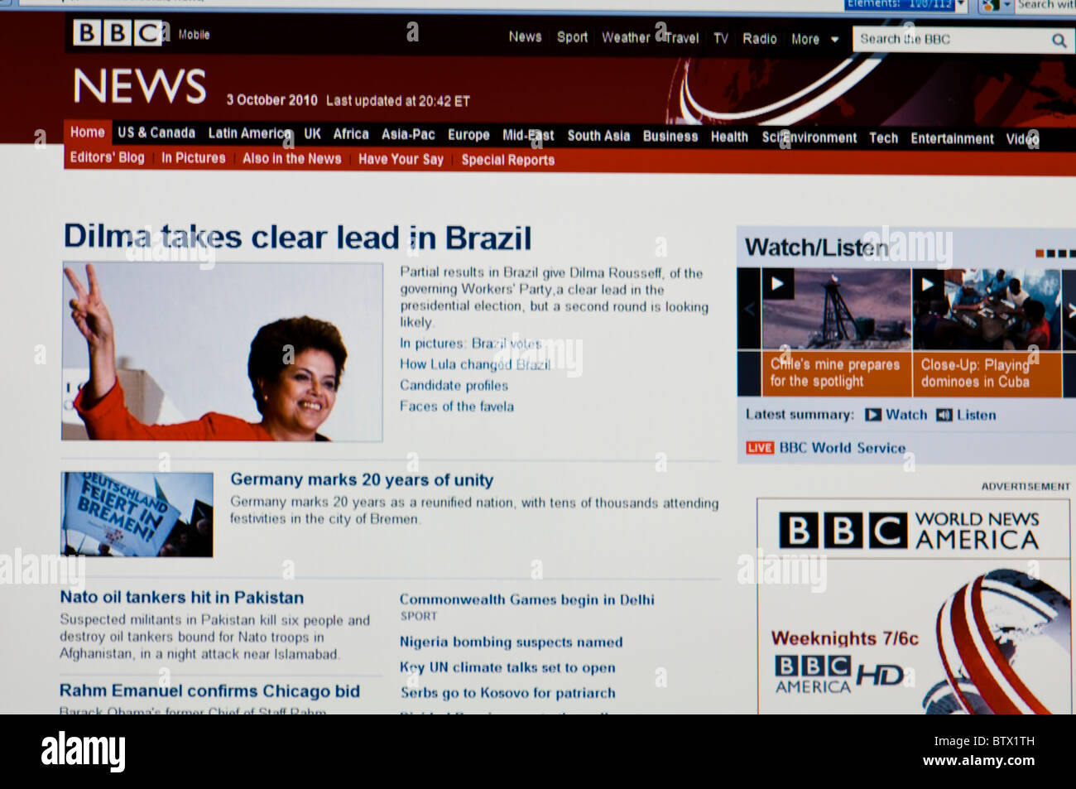Viewport: 1076px width, 789px height.
Task: Click the Listen speaker icon
Action: 944,415
